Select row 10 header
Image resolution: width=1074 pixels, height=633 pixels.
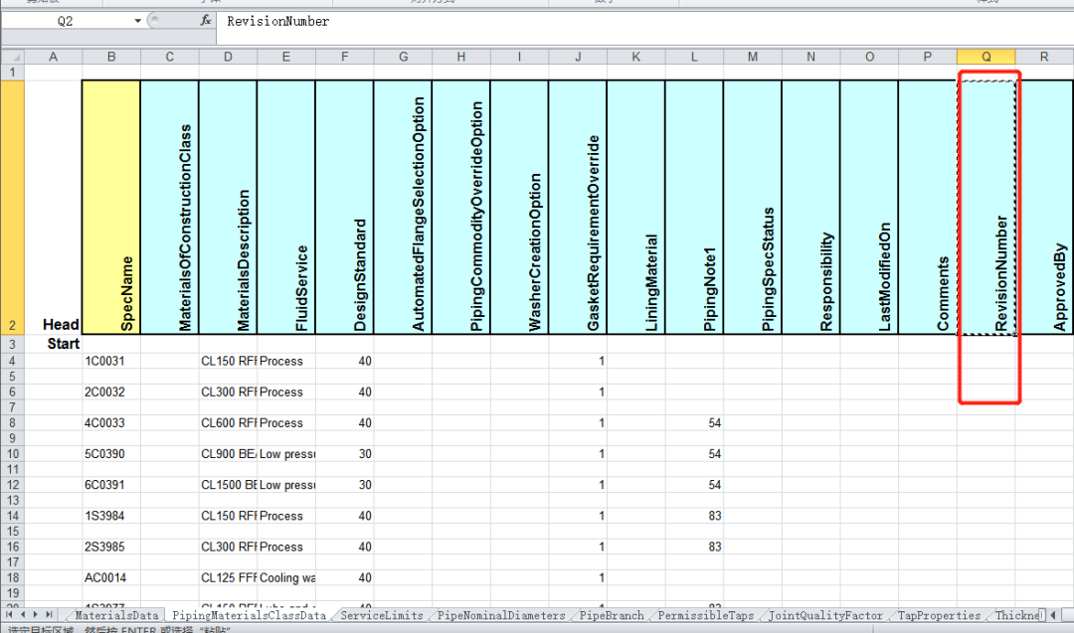(x=13, y=454)
